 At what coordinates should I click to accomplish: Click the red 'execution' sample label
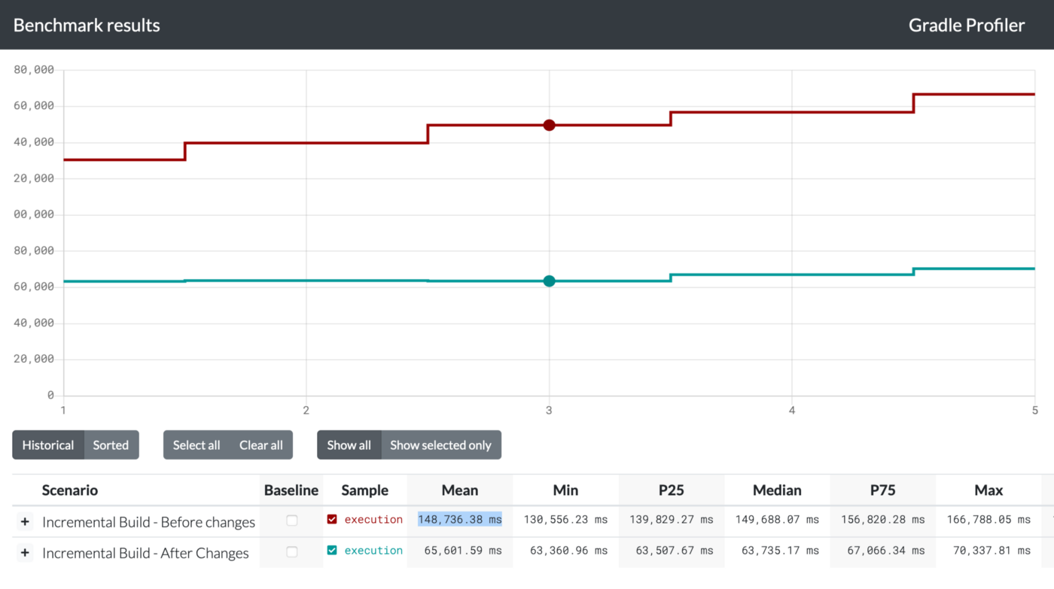click(x=373, y=519)
